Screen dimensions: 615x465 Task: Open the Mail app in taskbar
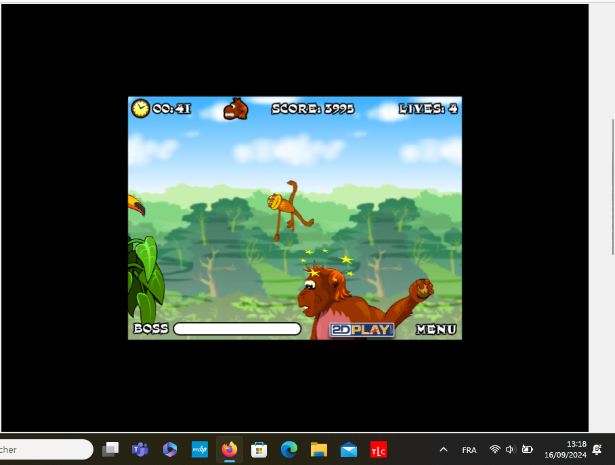(x=349, y=449)
